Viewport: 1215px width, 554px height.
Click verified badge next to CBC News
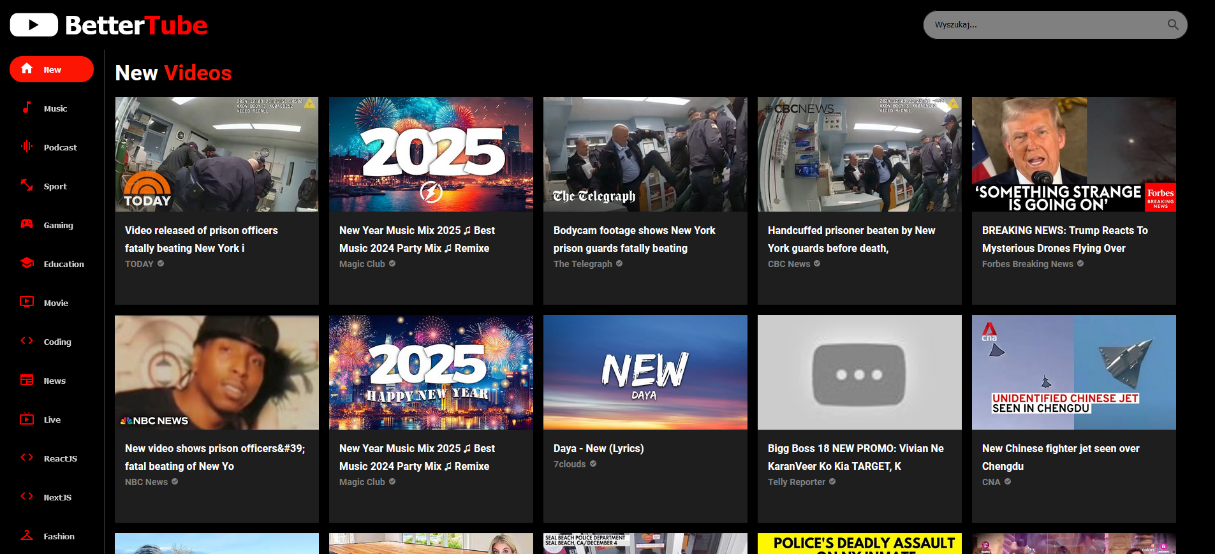(x=817, y=263)
